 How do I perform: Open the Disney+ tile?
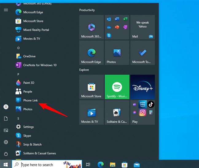coord(142,87)
